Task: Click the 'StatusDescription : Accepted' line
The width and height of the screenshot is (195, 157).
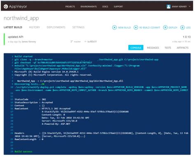Action: point(34,102)
